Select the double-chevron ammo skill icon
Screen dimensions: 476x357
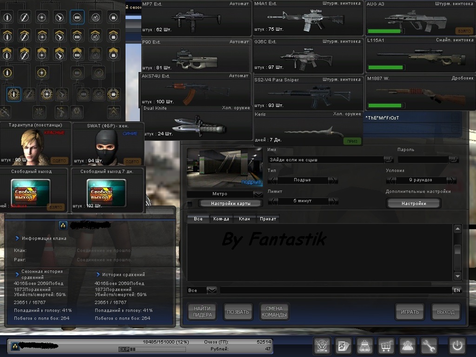tap(77, 54)
